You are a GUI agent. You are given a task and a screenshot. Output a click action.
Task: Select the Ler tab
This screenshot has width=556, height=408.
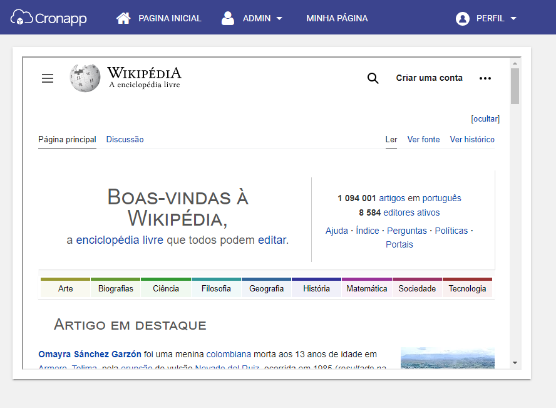(x=391, y=139)
